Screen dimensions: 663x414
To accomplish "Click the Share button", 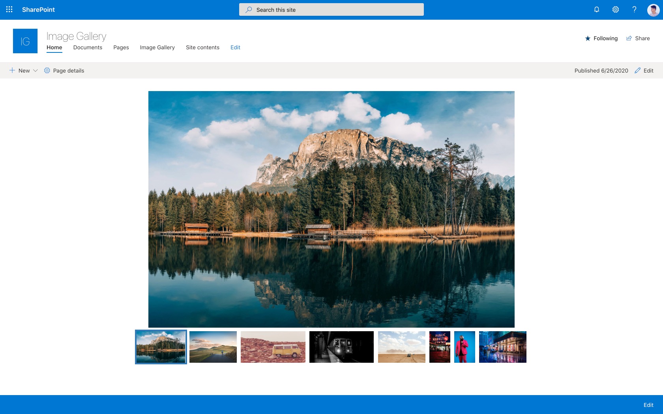I will point(638,38).
